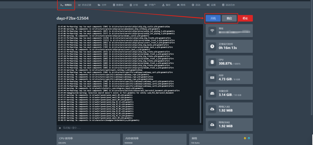
Task: Click the storage space disk icon
Action: tap(212, 93)
